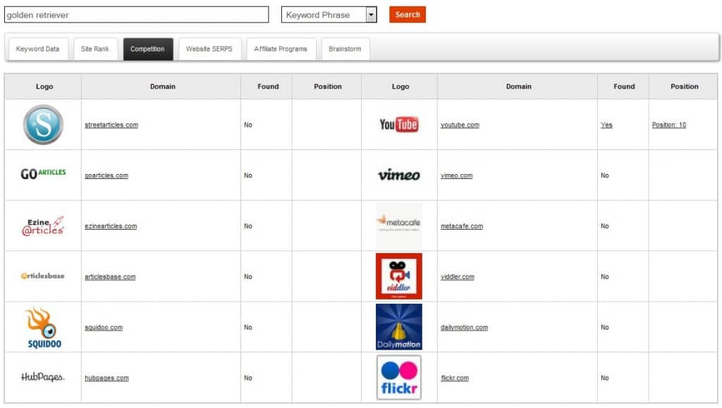The width and height of the screenshot is (722, 408).
Task: Click the No value in ezinearticles.com row
Action: (248, 226)
